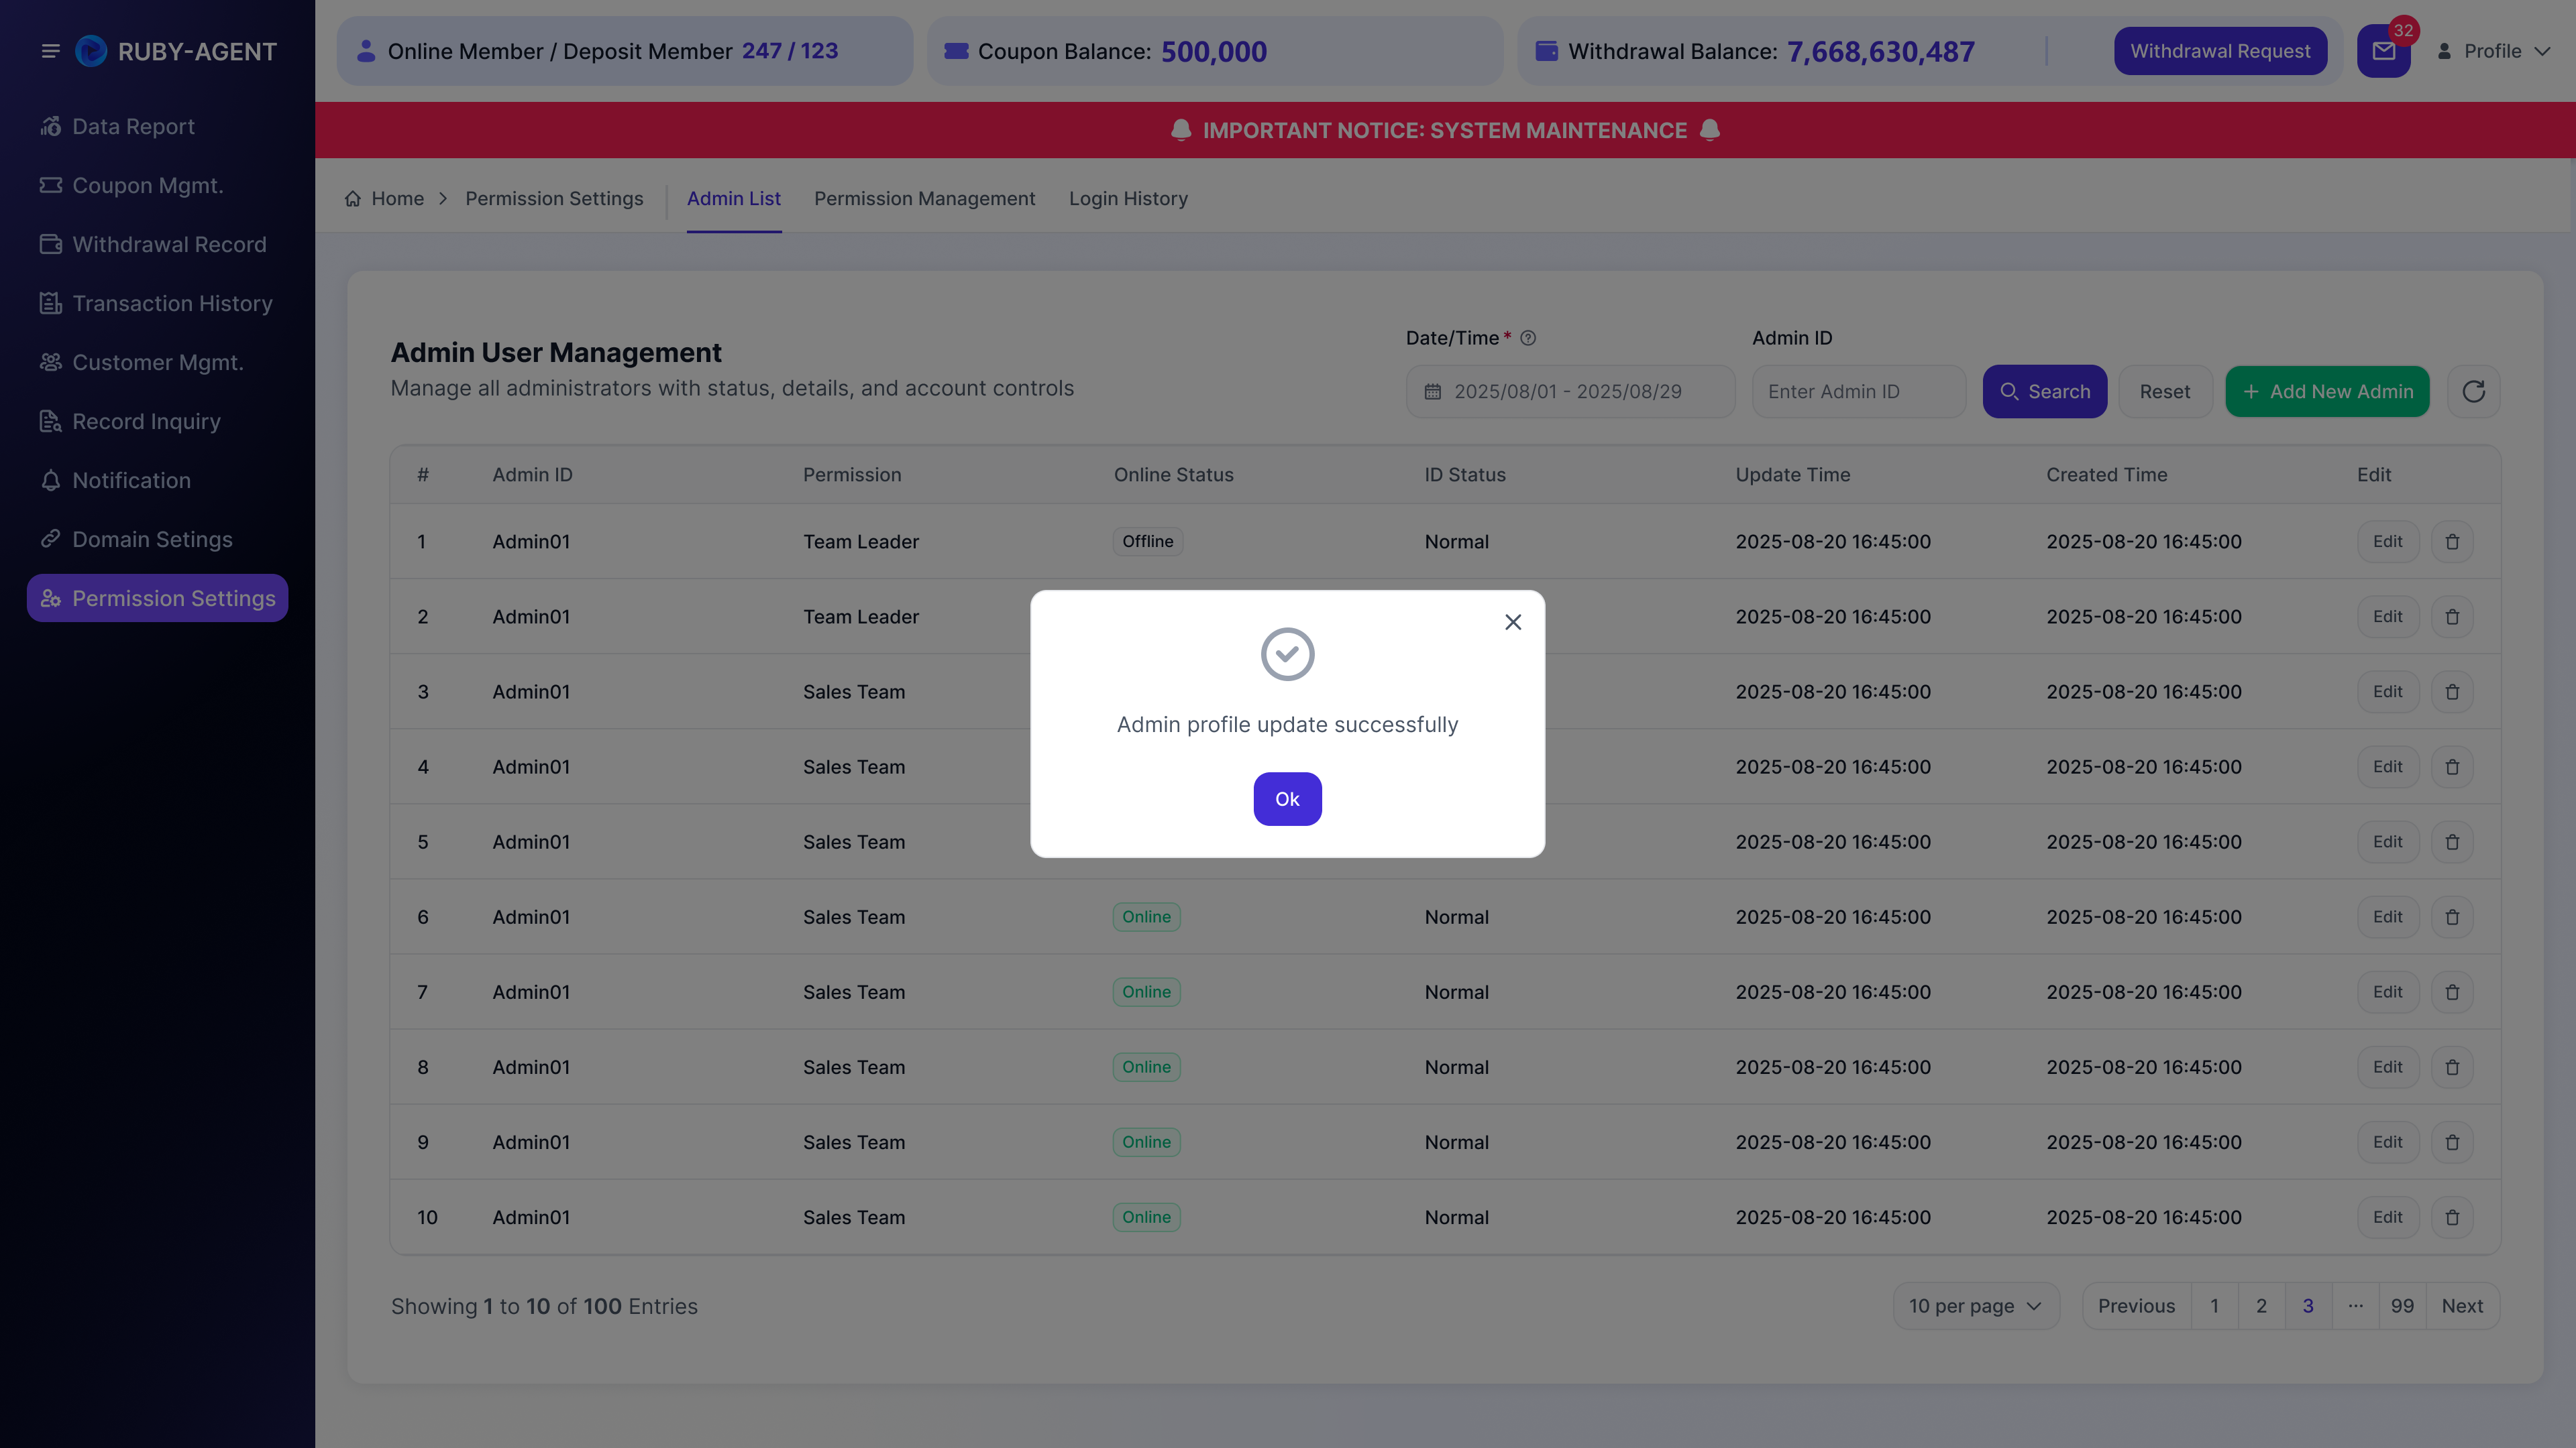Image resolution: width=2576 pixels, height=1448 pixels.
Task: Click the Ok button in the dialog
Action: coord(1287,800)
